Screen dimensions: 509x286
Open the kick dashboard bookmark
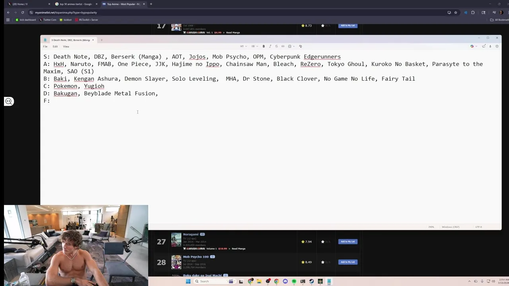click(25, 20)
